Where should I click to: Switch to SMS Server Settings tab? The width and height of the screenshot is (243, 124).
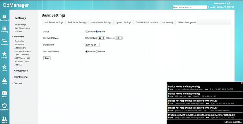pos(77,23)
